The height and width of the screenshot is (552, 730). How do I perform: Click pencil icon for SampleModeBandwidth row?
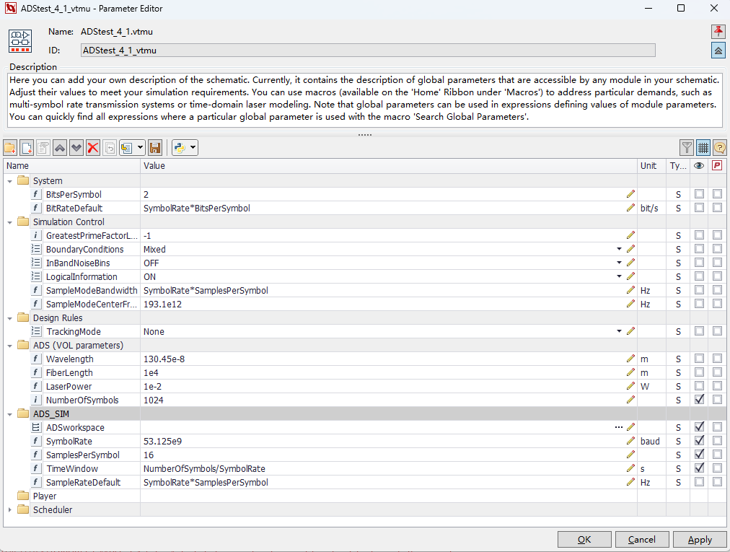630,290
